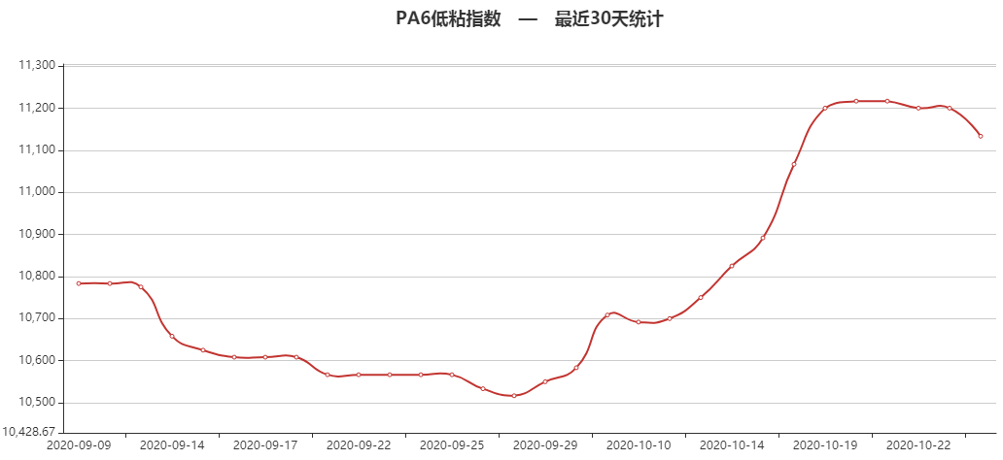Select the 2020-10-14 date label
1003x460 pixels.
pyautogui.click(x=733, y=444)
